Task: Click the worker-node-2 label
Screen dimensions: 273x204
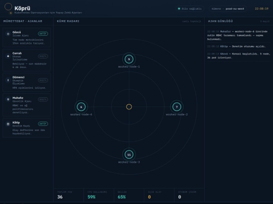Action: [177, 114]
